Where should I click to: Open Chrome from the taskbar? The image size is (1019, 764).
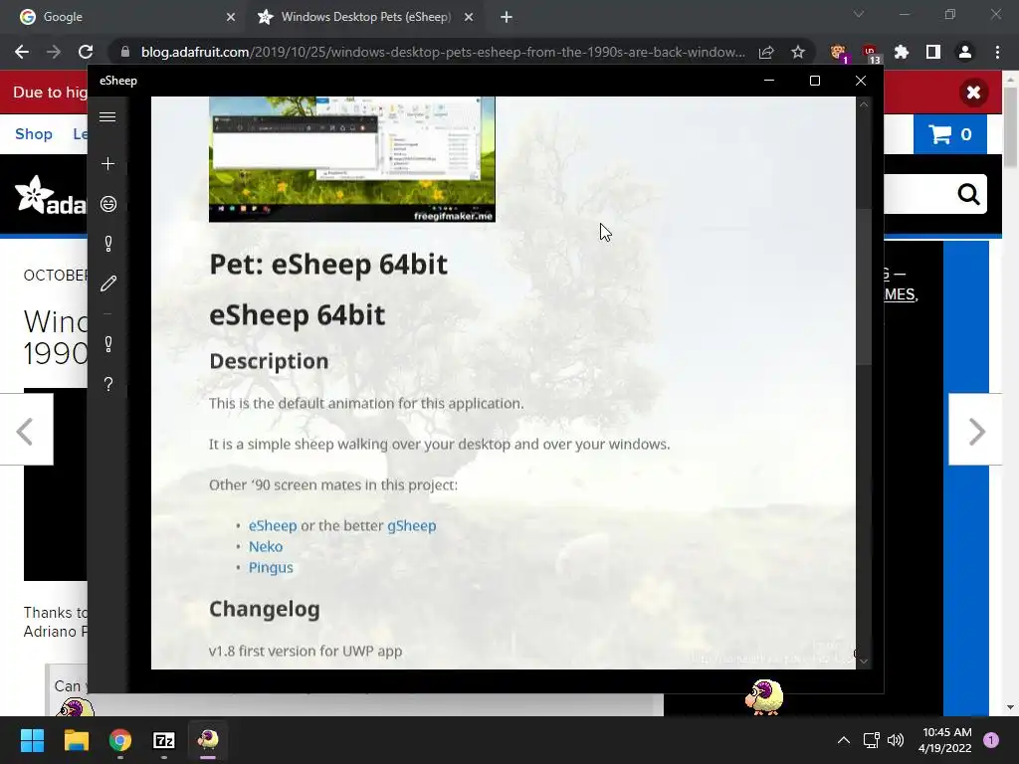[x=120, y=740]
